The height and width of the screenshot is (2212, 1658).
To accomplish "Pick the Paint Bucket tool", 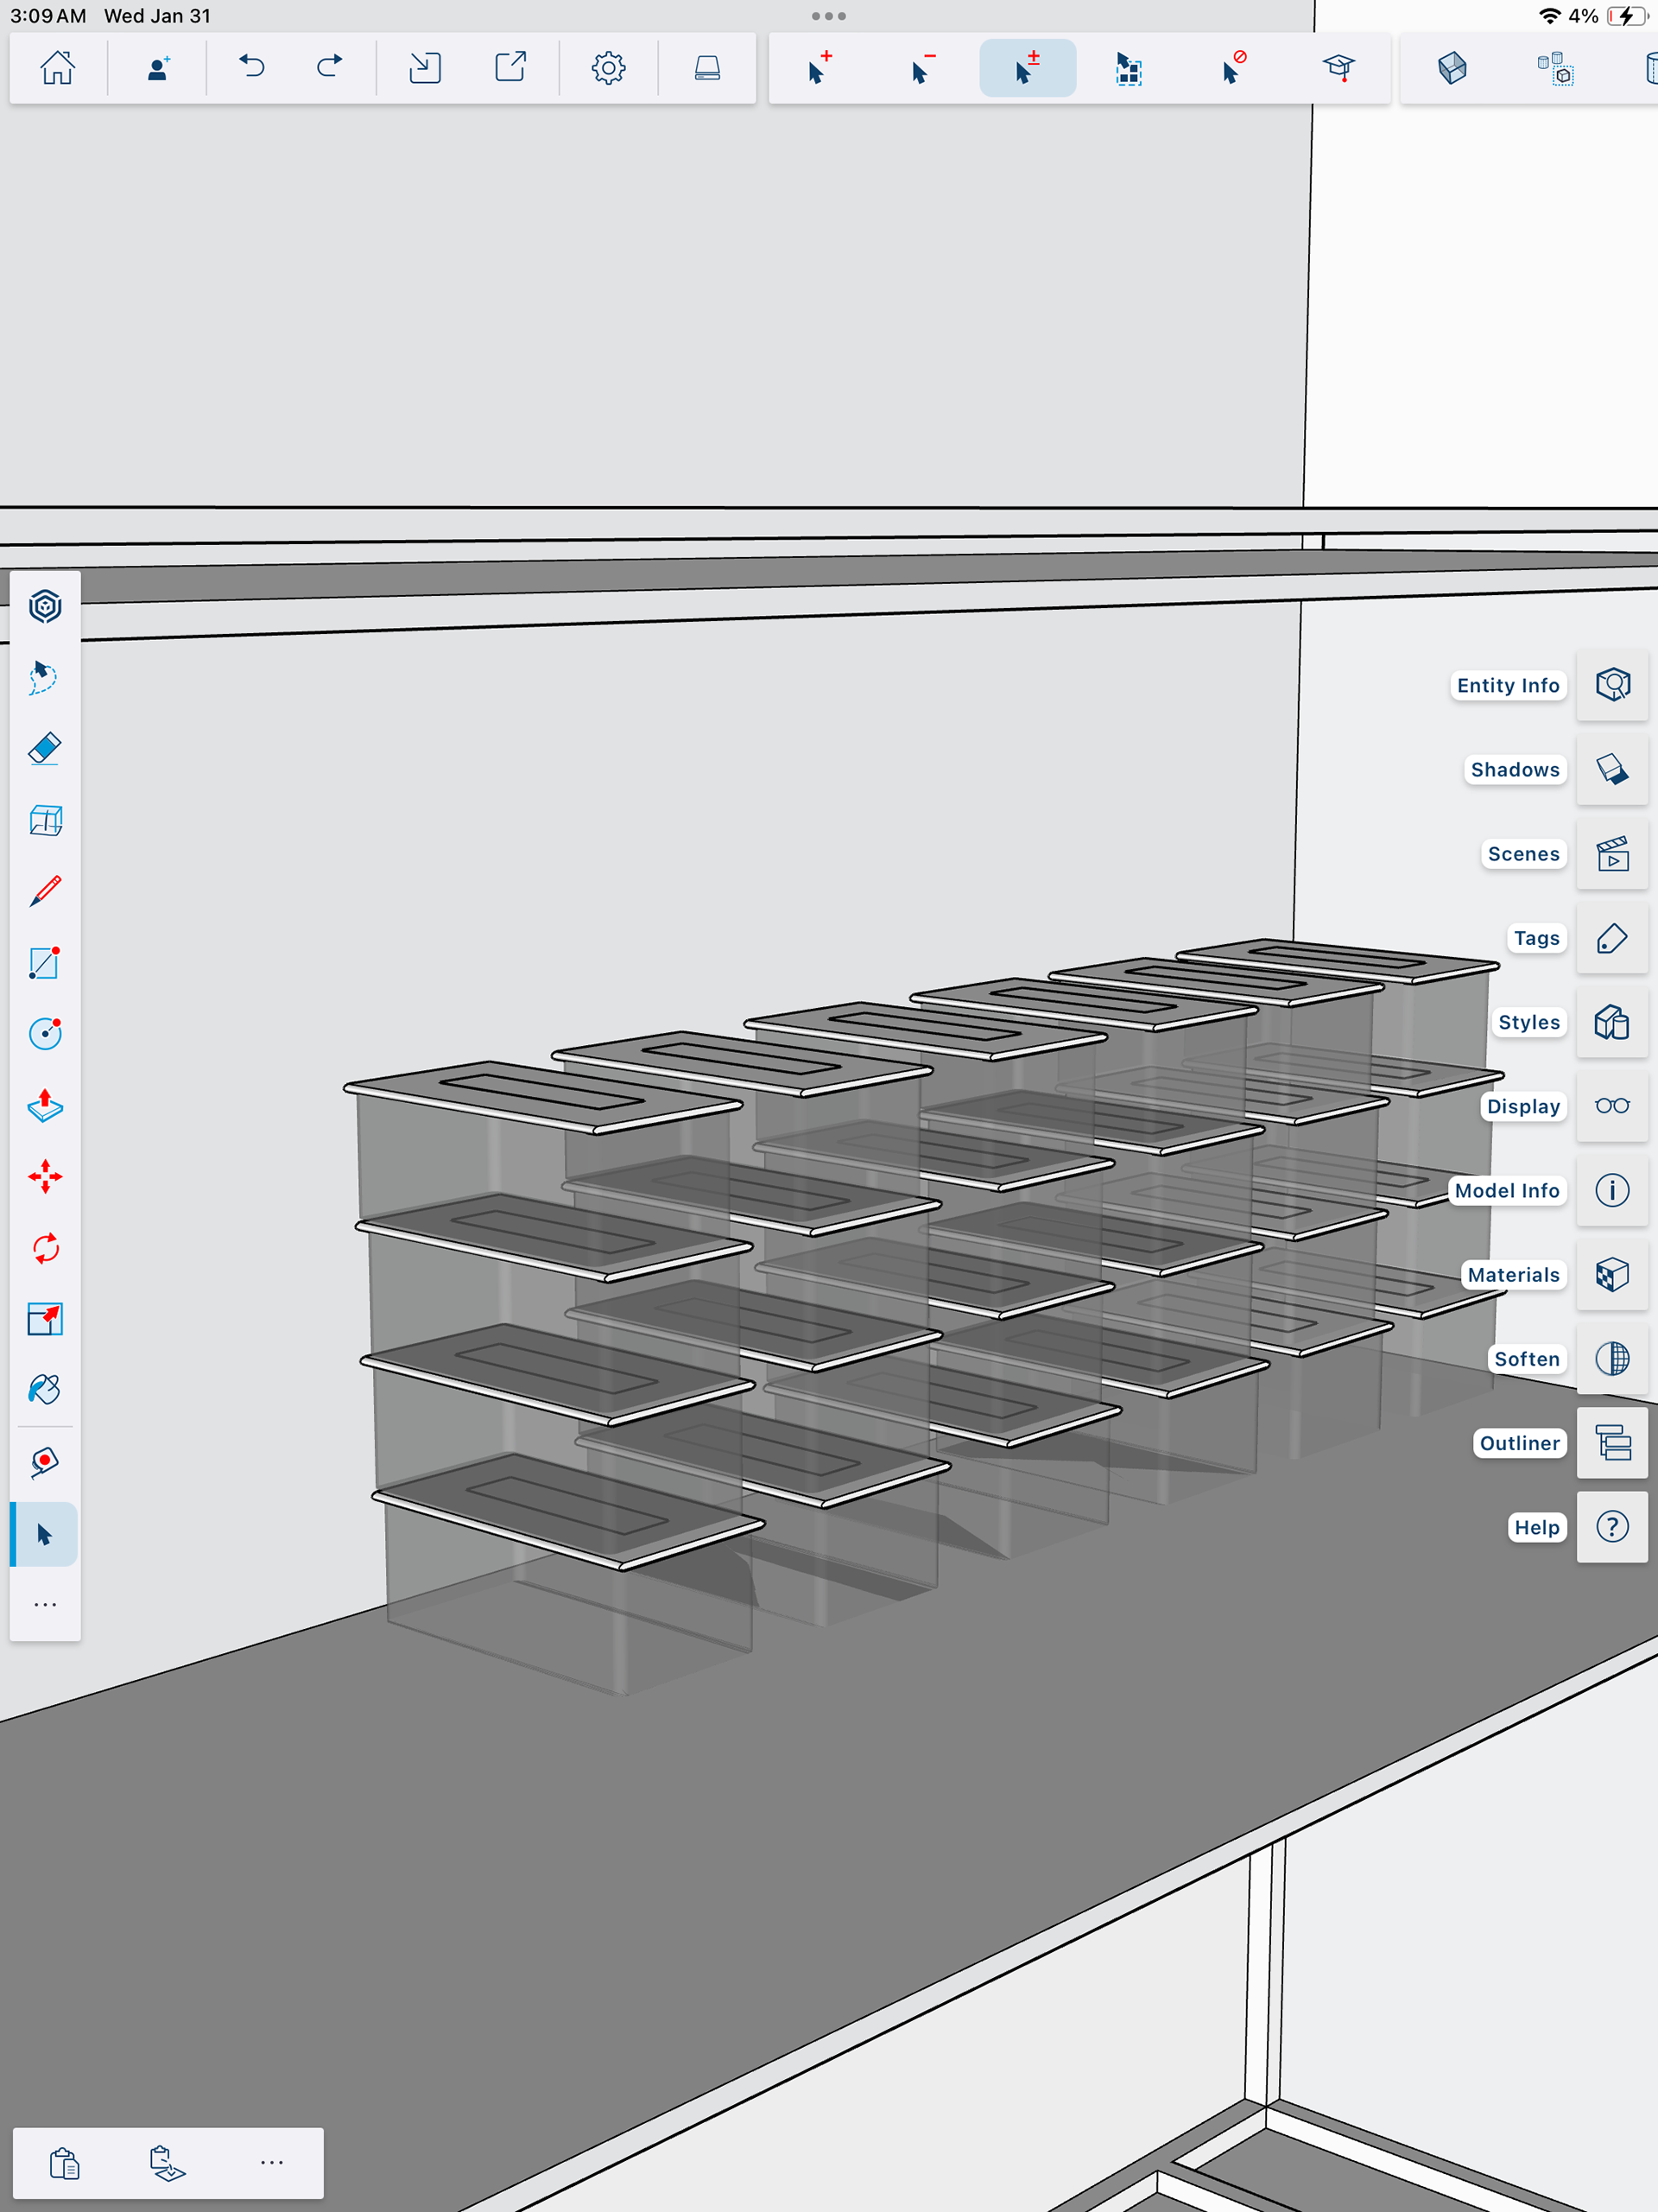I will click(45, 1390).
